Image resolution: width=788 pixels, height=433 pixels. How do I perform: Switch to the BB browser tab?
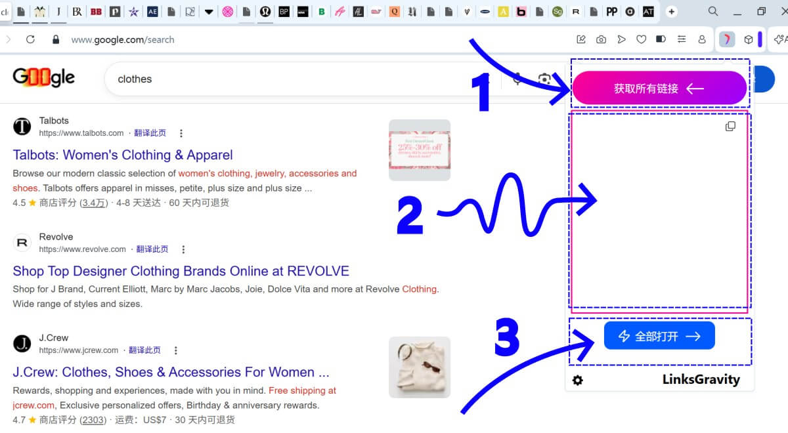tap(96, 12)
